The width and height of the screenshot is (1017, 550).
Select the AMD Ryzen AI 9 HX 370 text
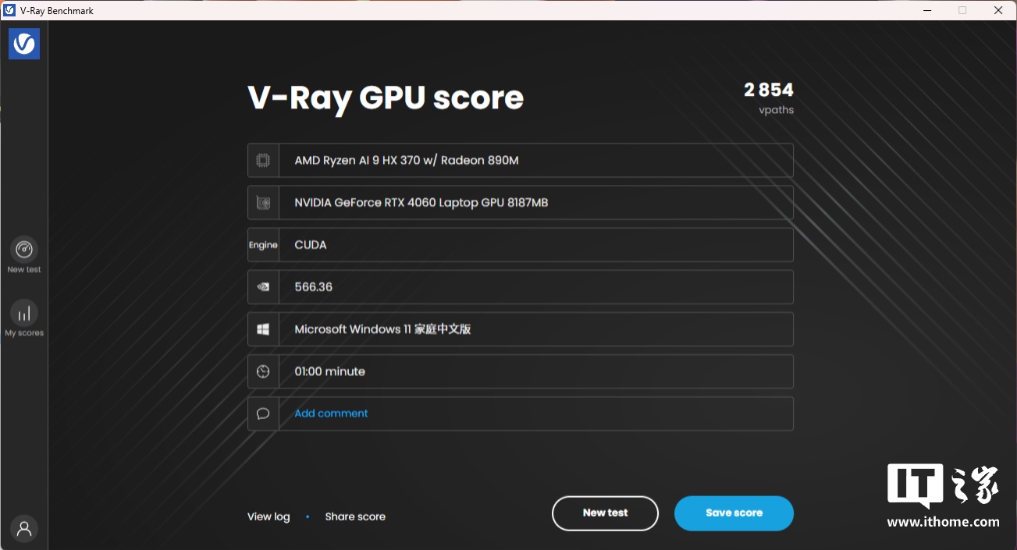pos(407,161)
